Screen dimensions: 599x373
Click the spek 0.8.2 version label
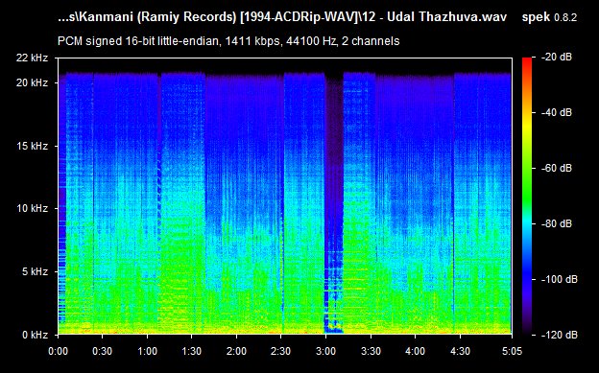(549, 17)
